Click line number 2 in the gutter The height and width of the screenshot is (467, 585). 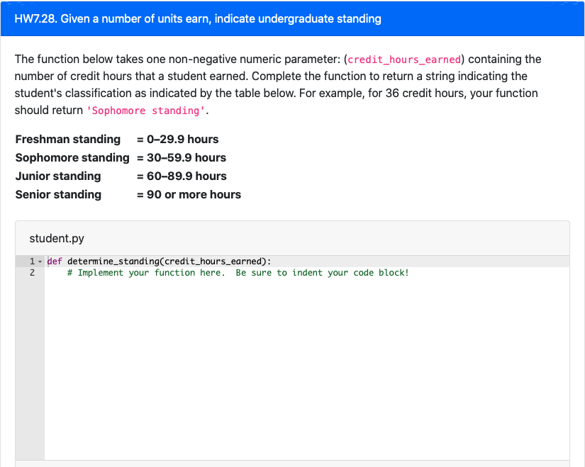pos(30,272)
